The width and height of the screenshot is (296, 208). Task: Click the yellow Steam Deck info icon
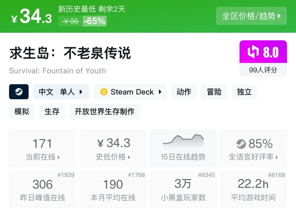(104, 92)
